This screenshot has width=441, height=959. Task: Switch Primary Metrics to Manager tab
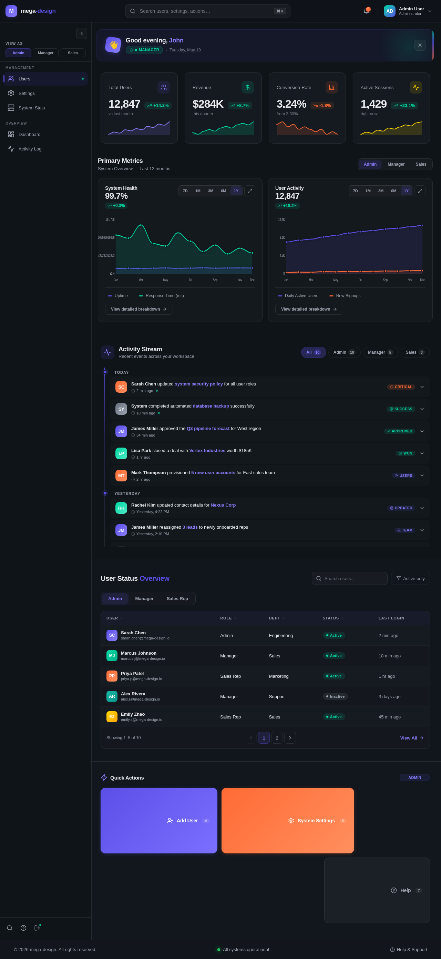click(396, 164)
